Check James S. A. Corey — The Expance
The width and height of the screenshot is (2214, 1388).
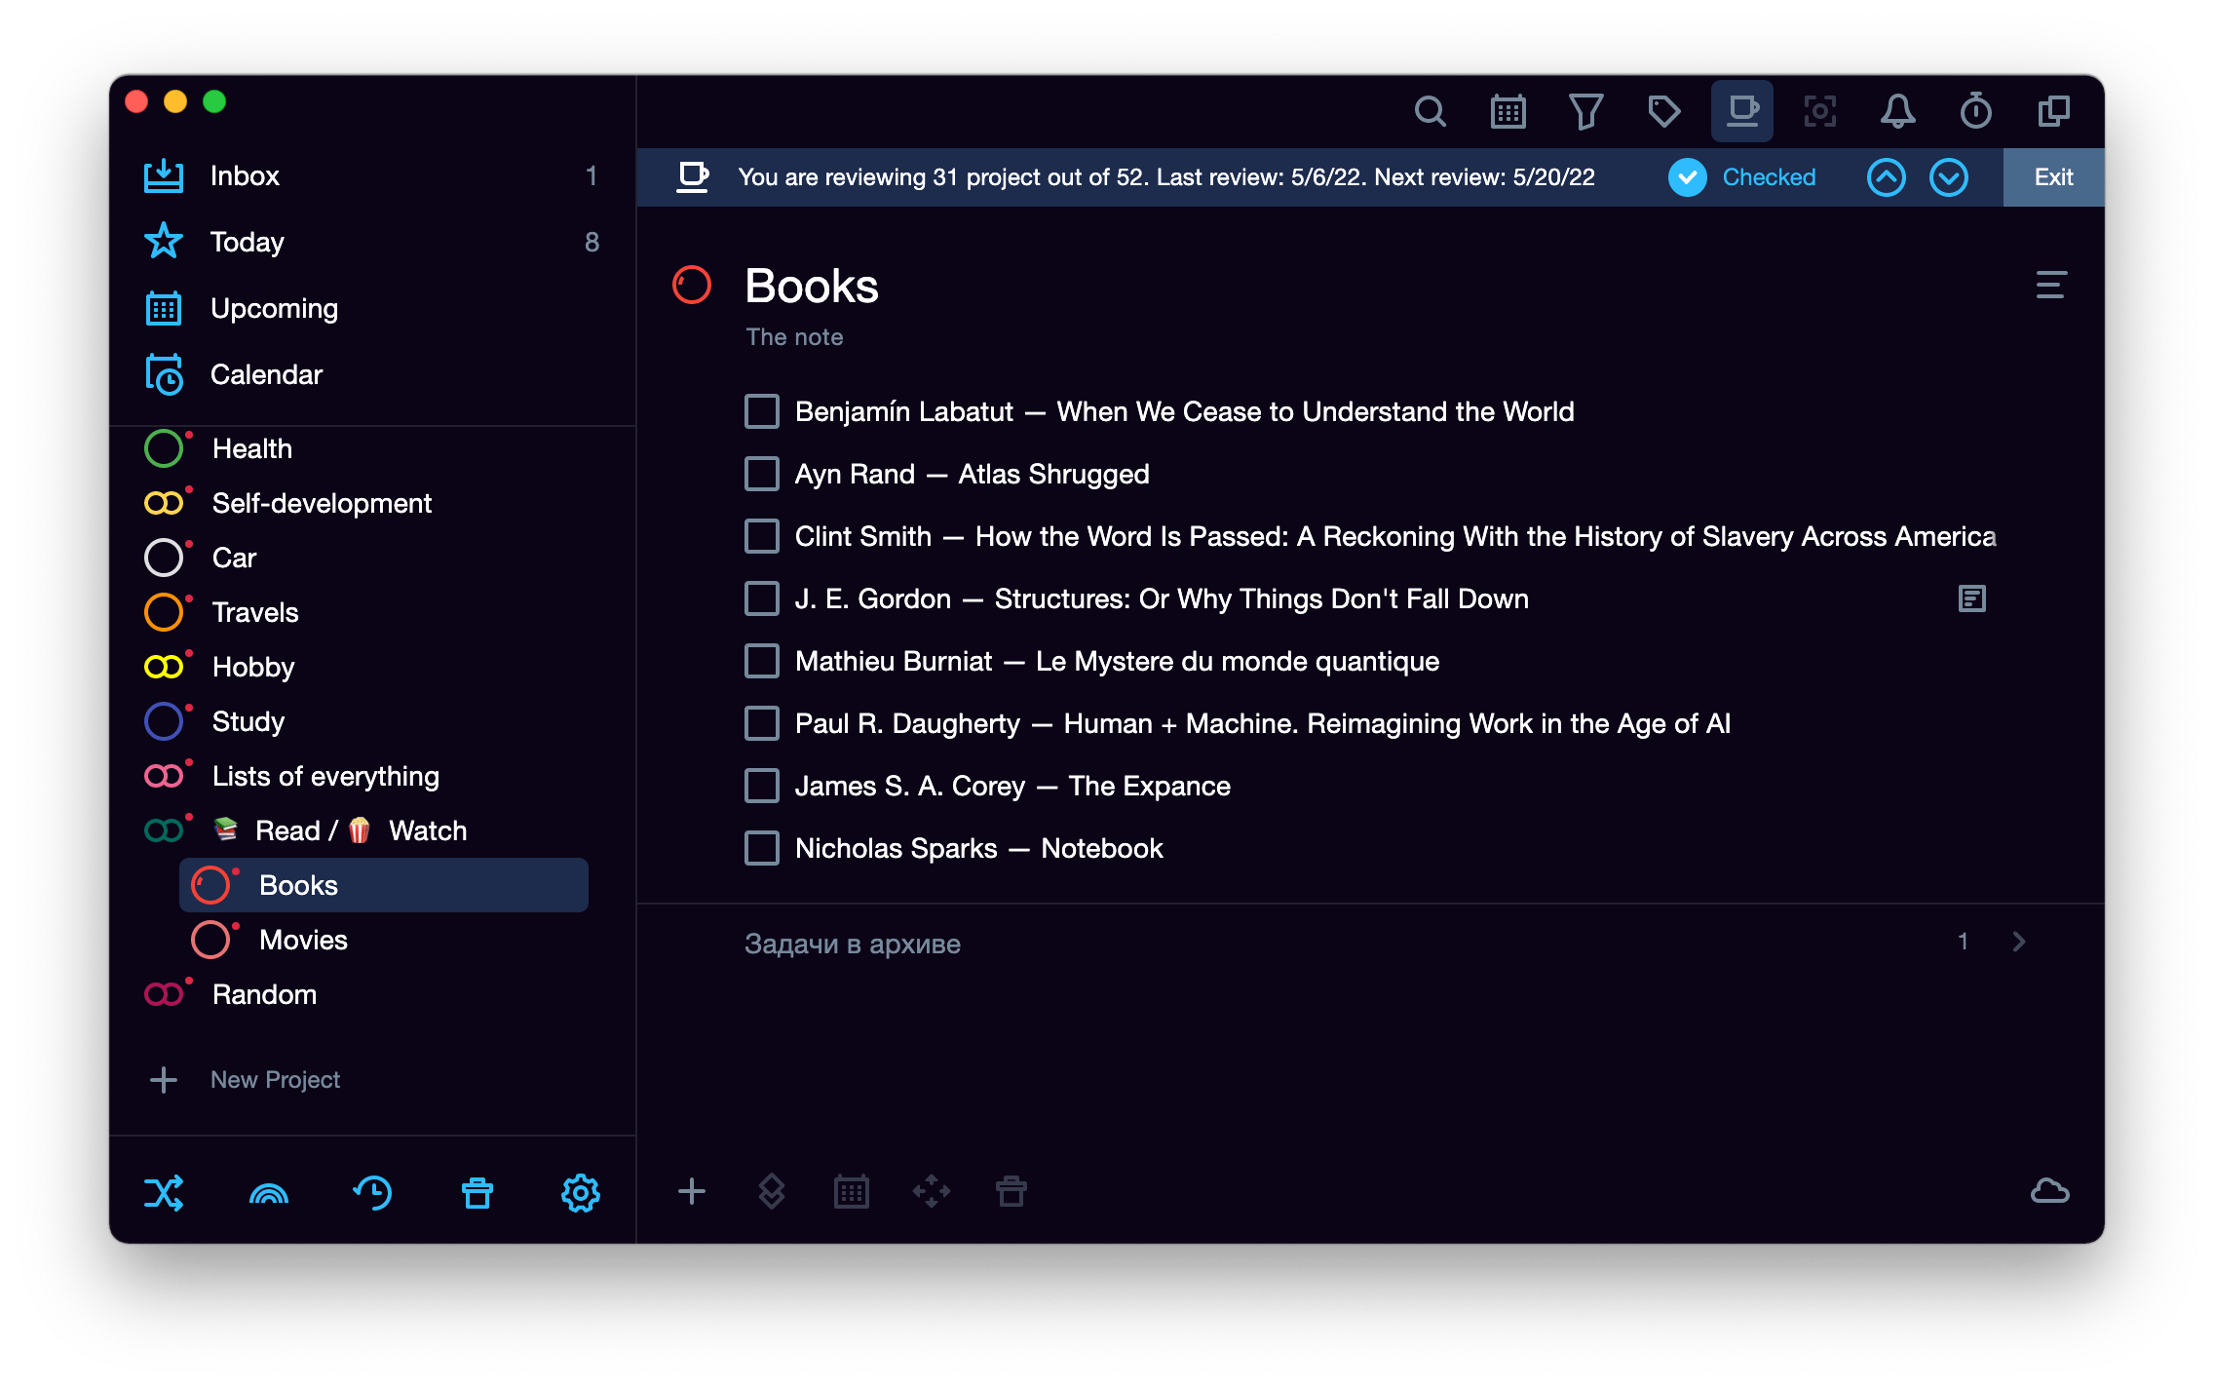pos(762,786)
